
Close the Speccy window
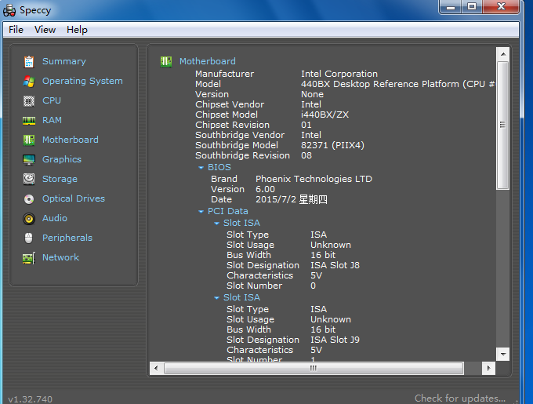click(x=501, y=6)
